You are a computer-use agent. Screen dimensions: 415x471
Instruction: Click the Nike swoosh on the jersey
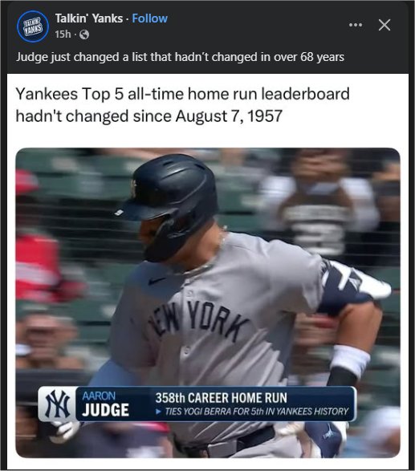pyautogui.click(x=157, y=280)
